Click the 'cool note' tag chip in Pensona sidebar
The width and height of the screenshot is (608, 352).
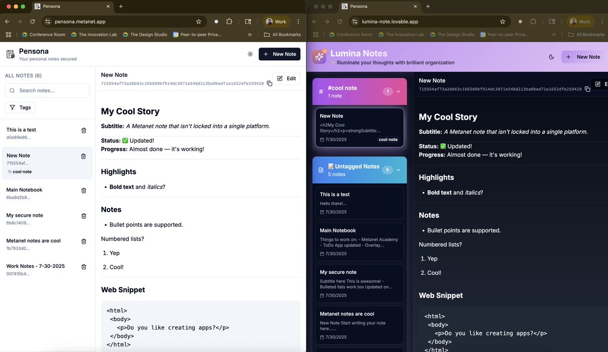[20, 172]
